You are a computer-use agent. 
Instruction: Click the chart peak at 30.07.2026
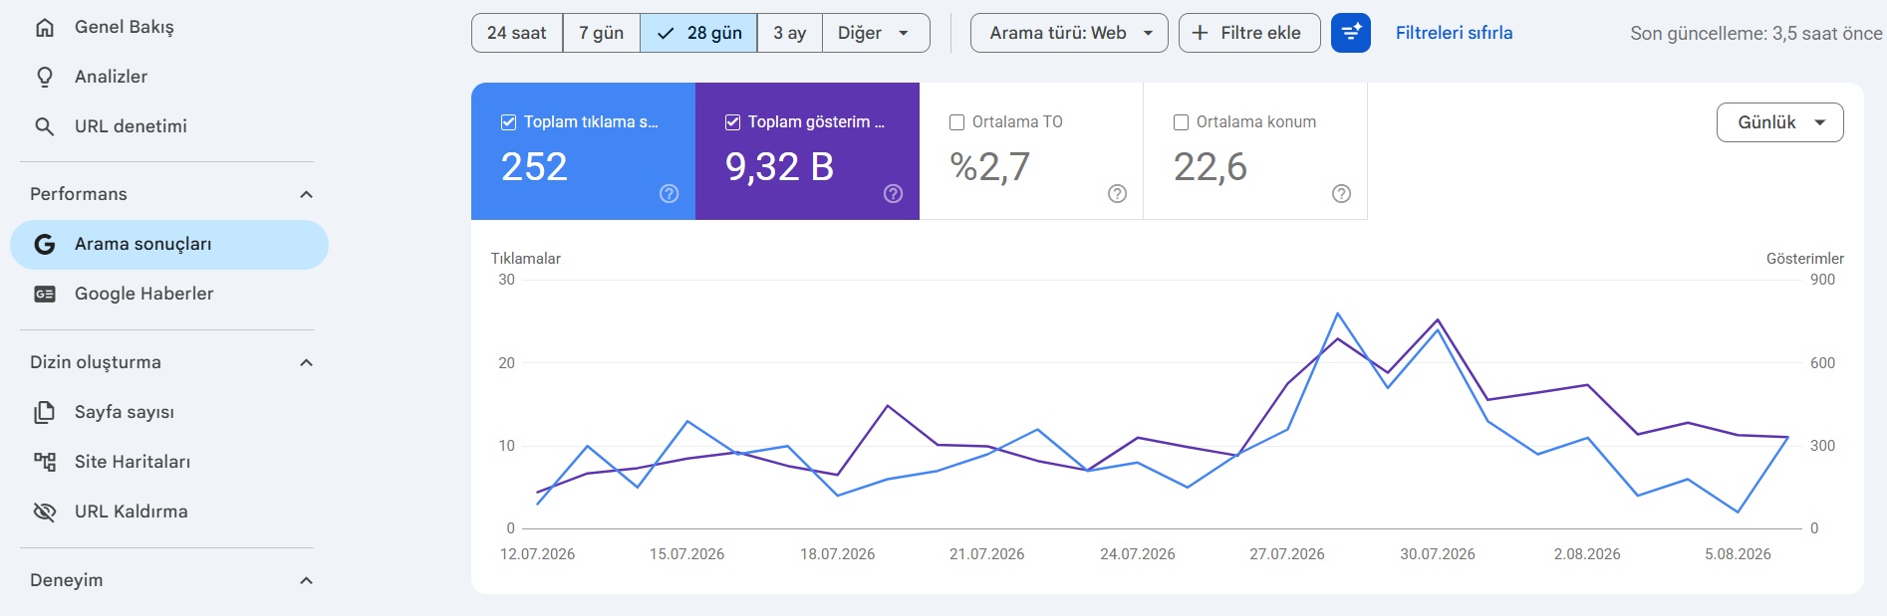1438,320
